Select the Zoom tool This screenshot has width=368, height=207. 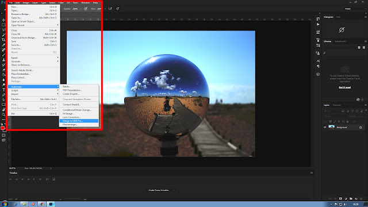point(3,114)
